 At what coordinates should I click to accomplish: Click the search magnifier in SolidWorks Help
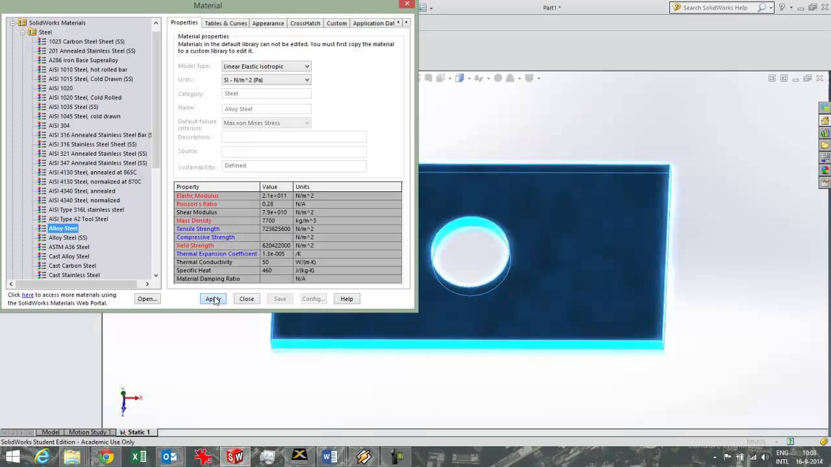pos(763,7)
